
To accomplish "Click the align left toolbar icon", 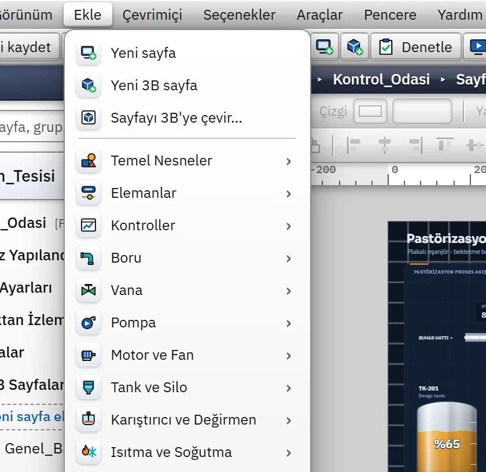I will [x=354, y=145].
